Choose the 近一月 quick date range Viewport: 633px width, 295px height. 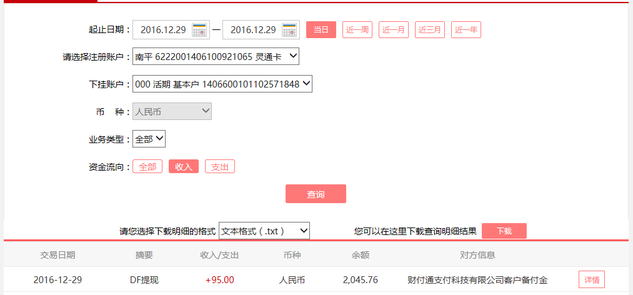(393, 30)
